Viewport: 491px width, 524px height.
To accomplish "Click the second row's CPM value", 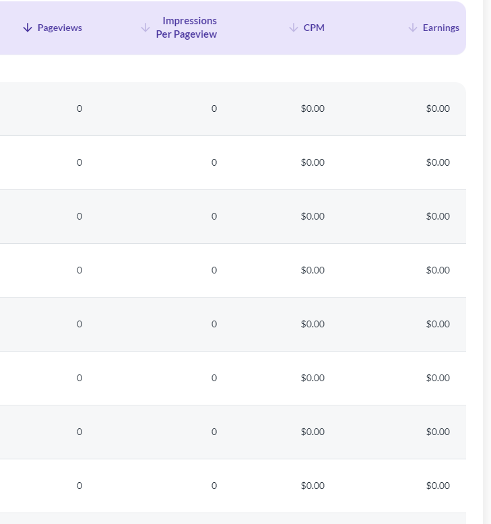I will 313,162.
